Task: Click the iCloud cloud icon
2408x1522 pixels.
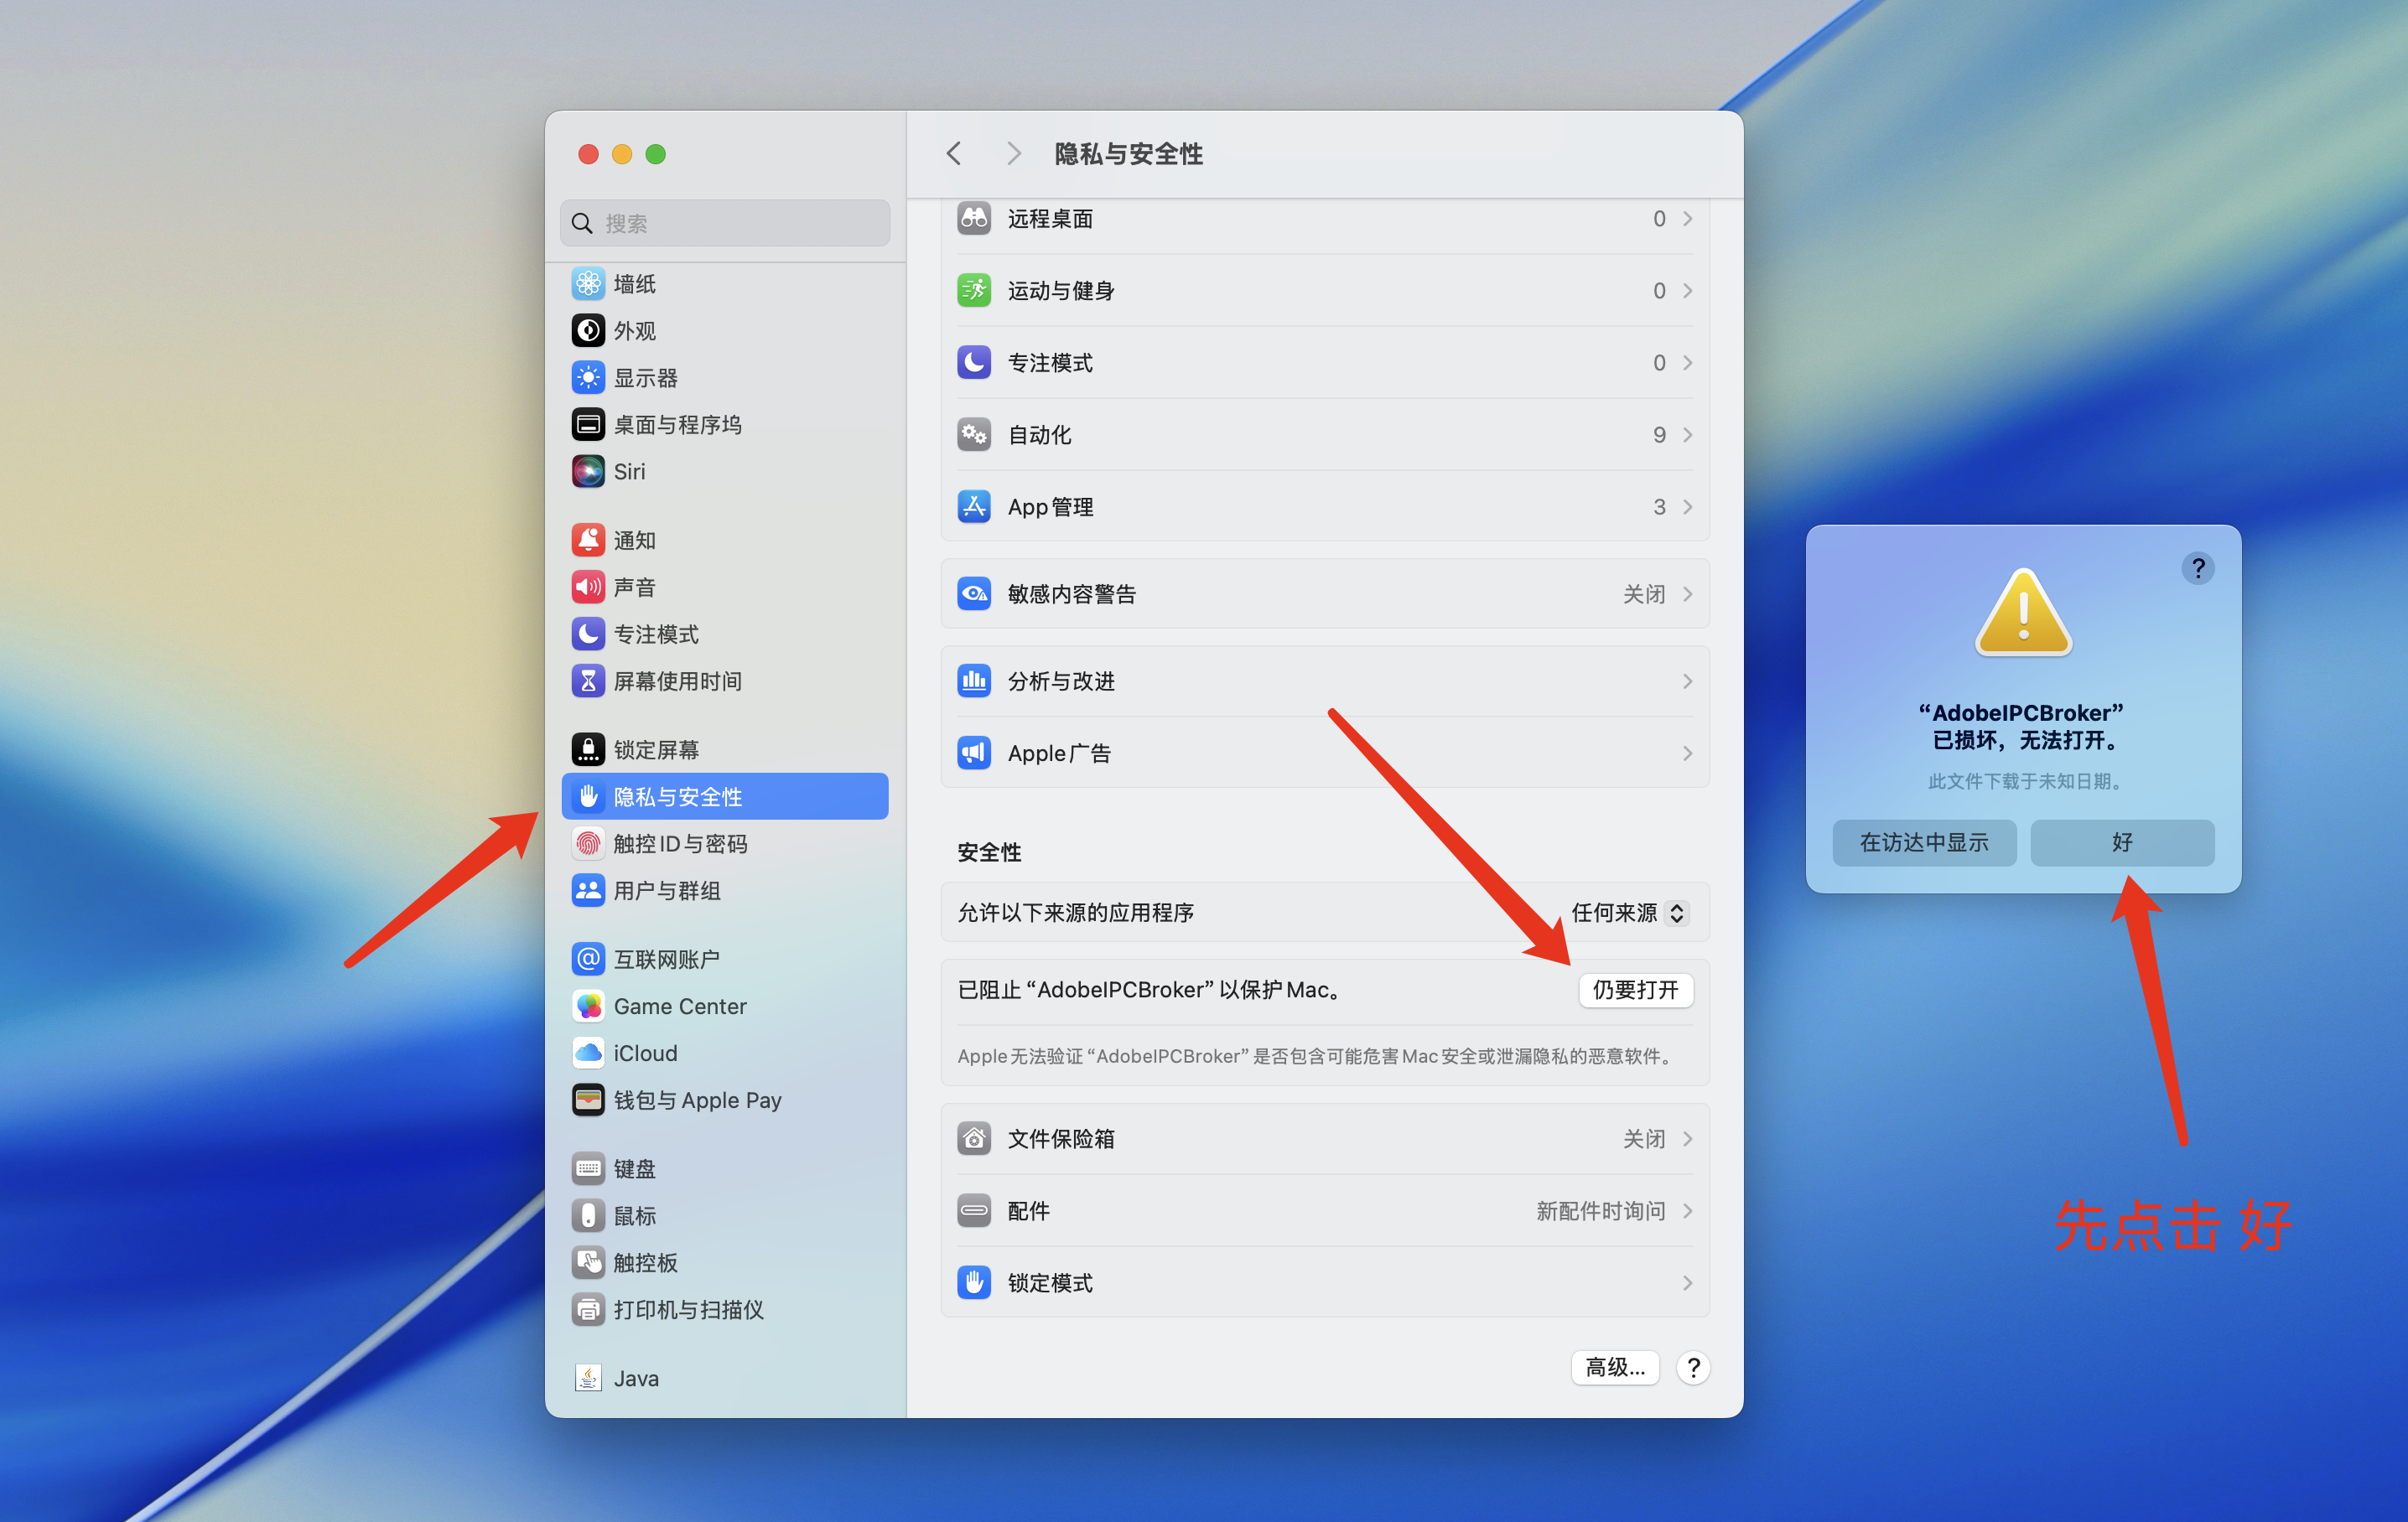Action: 588,1053
